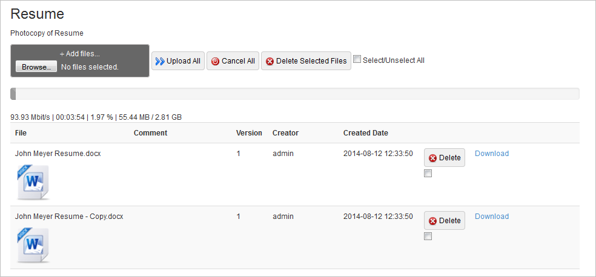Click Delete Selected Files button
The height and width of the screenshot is (277, 596).
point(306,61)
